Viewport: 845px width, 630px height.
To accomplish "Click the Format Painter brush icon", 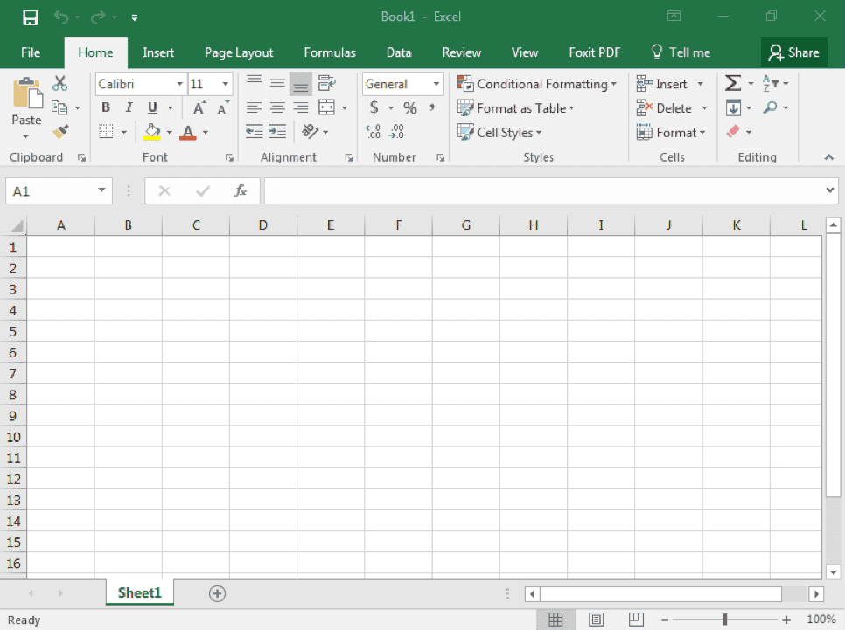I will [60, 132].
